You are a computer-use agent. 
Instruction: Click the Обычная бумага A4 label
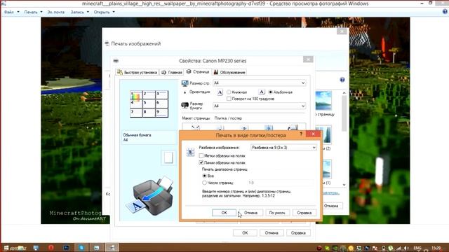[x=137, y=137]
